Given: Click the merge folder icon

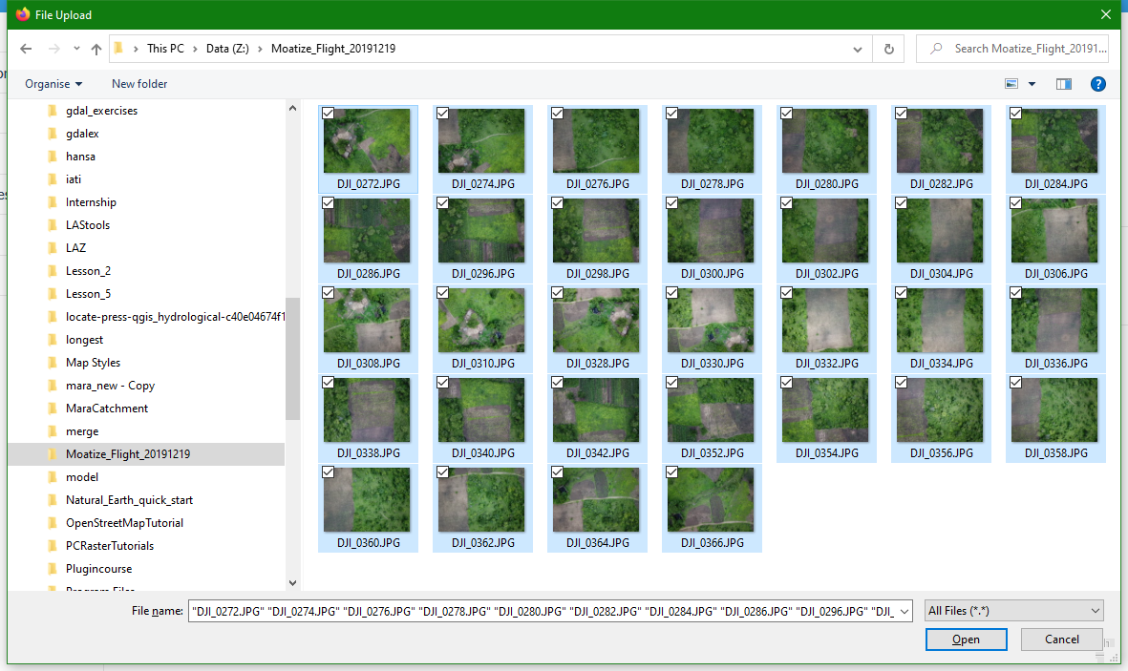Looking at the screenshot, I should (52, 431).
